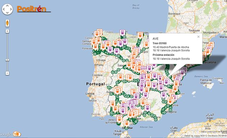Click the Lisboa city label
Viewport: 227px width, 138px height.
pos(90,94)
